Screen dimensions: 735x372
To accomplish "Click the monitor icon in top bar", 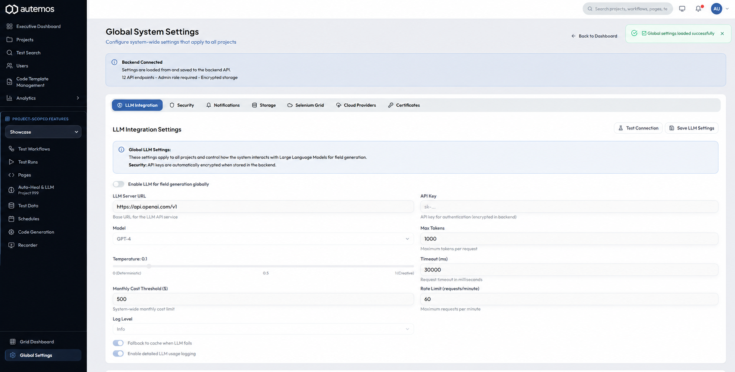I will (682, 8).
